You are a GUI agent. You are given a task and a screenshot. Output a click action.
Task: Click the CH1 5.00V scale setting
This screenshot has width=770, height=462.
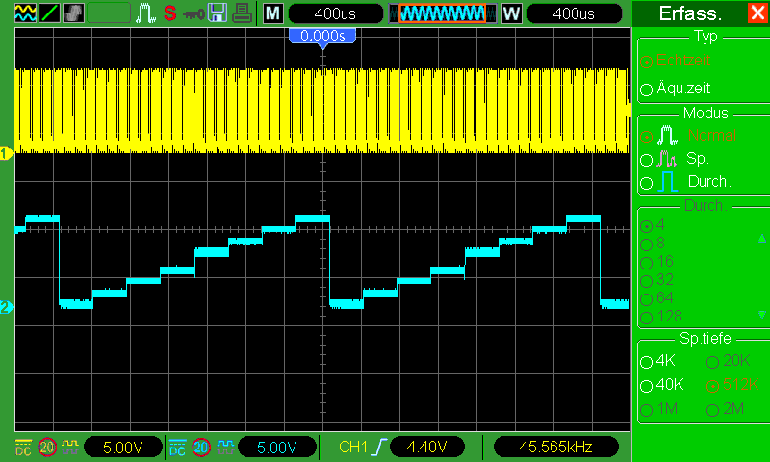point(123,447)
